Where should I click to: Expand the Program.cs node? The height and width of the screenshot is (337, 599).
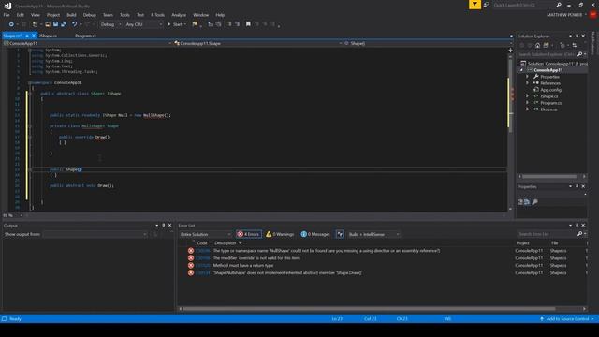click(528, 103)
